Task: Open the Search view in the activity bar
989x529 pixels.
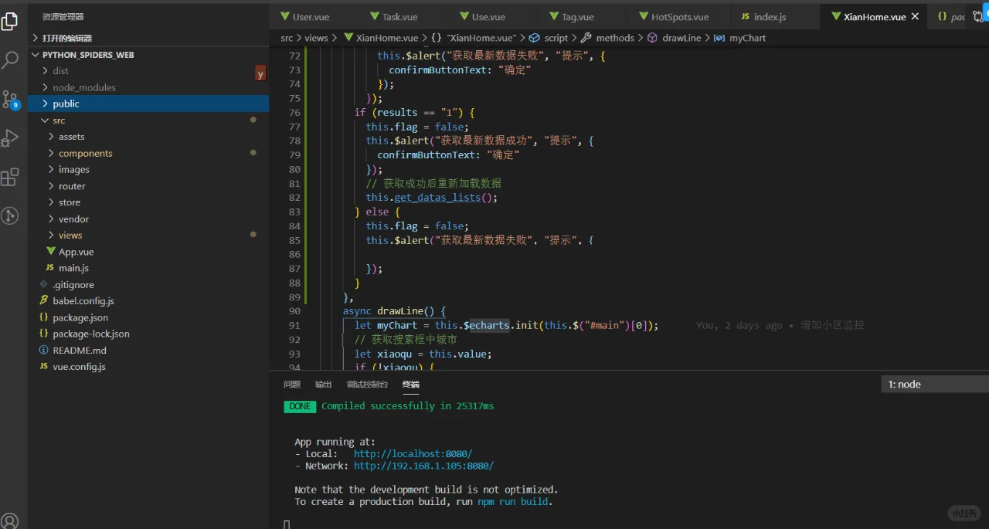Action: point(10,59)
